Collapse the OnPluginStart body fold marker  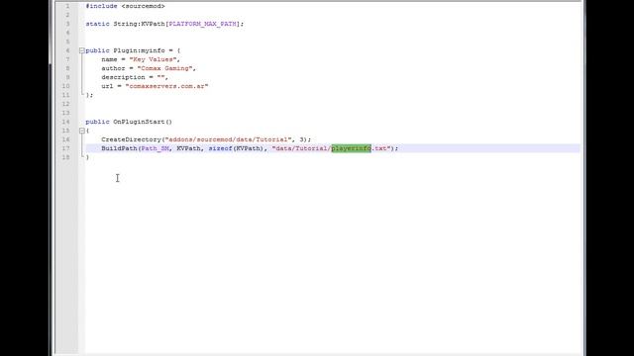[82, 131]
